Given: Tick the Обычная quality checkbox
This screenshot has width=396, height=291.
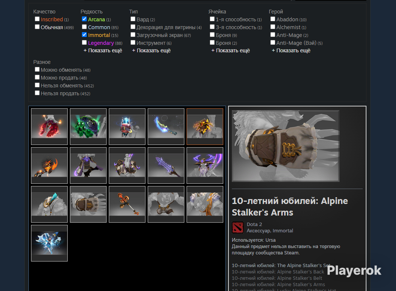Looking at the screenshot, I should (37, 27).
